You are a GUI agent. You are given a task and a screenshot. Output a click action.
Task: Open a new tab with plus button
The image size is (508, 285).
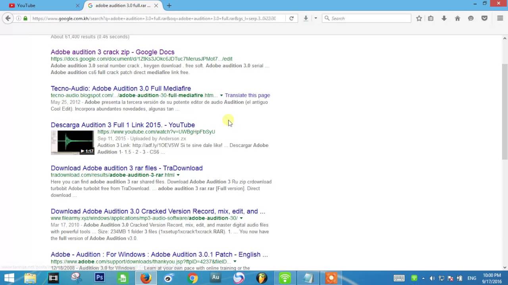(x=169, y=6)
